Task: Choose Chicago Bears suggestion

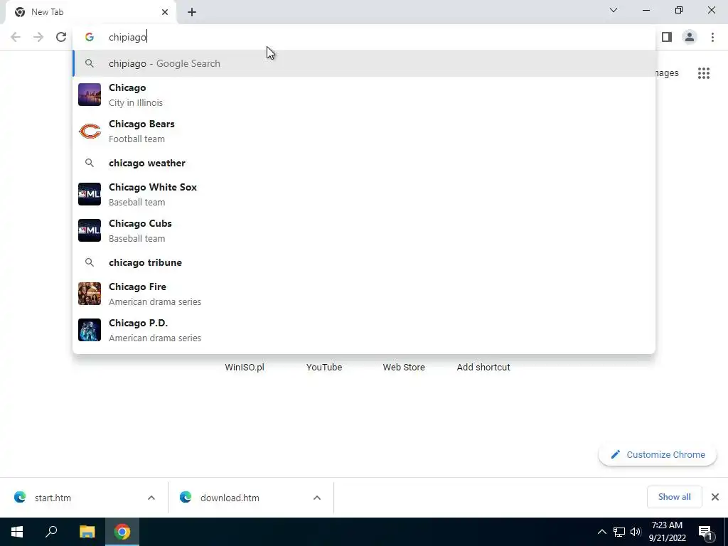Action: click(x=364, y=132)
